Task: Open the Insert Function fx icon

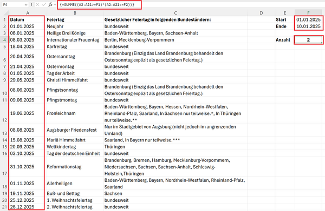Action: [50, 4]
